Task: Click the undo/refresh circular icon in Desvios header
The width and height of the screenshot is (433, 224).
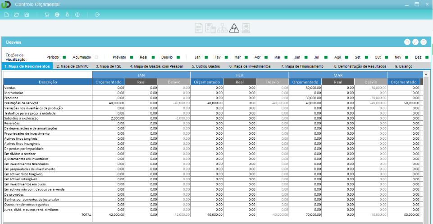Action: tap(407, 42)
